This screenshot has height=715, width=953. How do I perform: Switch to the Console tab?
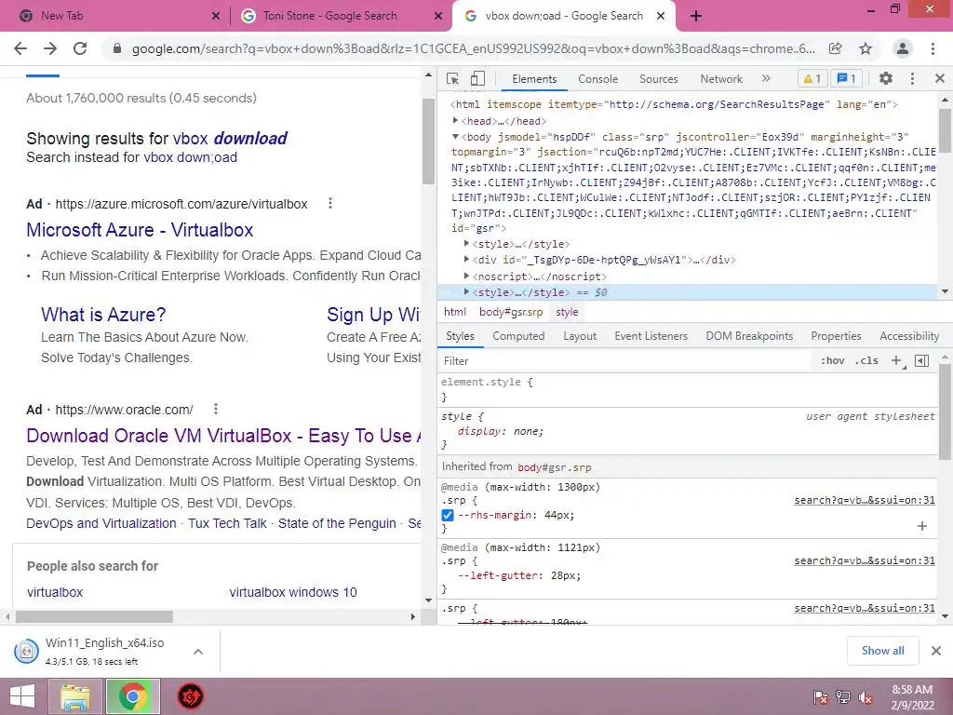(x=597, y=79)
